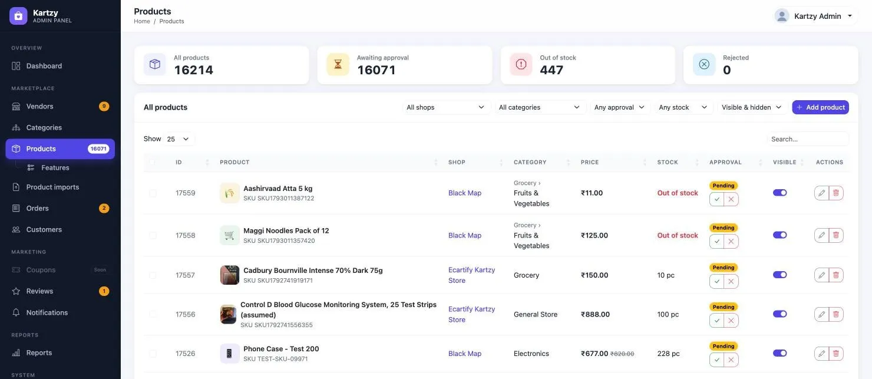Screen dimensions: 872x379
Task: Open Ecartify Kartzy Store for Cadbury Bournville
Action: pyautogui.click(x=471, y=275)
